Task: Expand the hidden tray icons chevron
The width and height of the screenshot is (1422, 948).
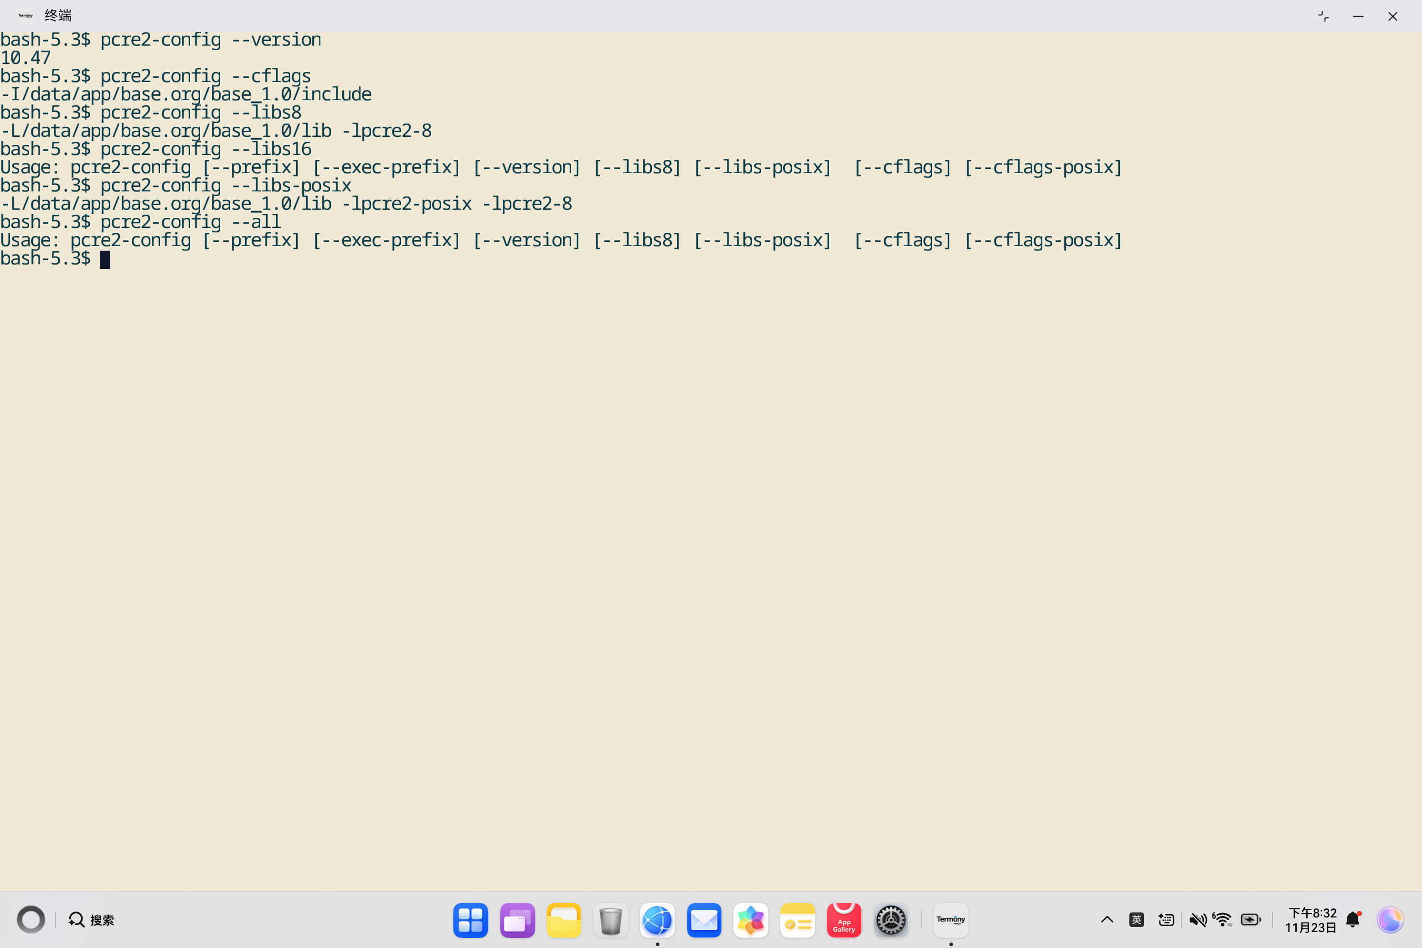Action: pyautogui.click(x=1107, y=920)
